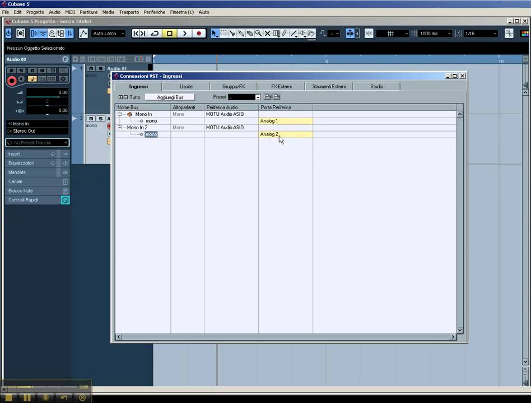Screen dimensions: 531x403
Task: Toggle Record Enable in Inspector
Action: point(12,81)
